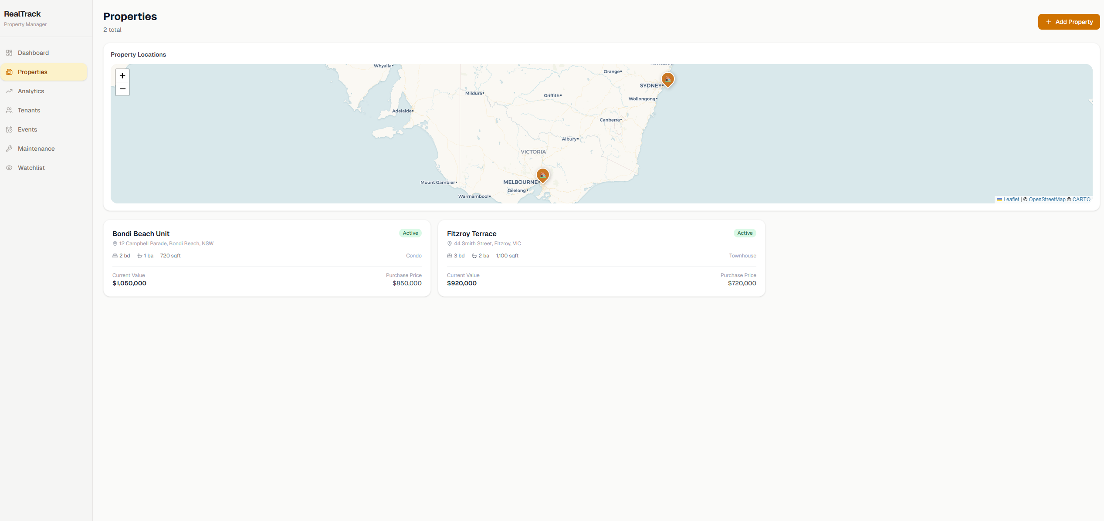Screen dimensions: 1104x521
Task: Open the Leaflet attribution link
Action: 1011,199
